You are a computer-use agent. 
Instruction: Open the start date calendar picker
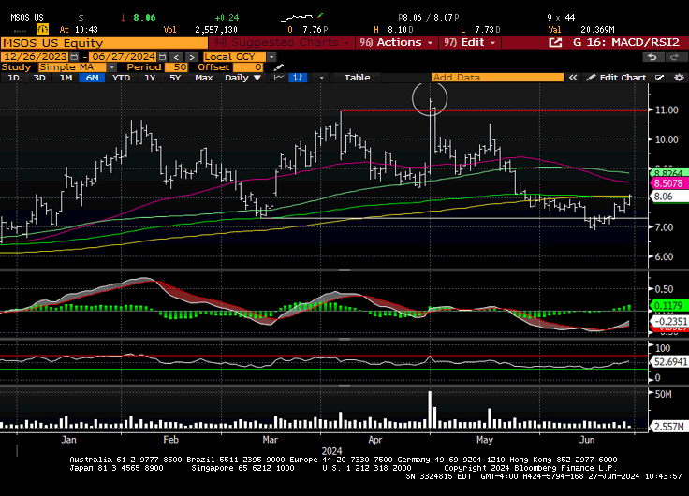pyautogui.click(x=74, y=57)
